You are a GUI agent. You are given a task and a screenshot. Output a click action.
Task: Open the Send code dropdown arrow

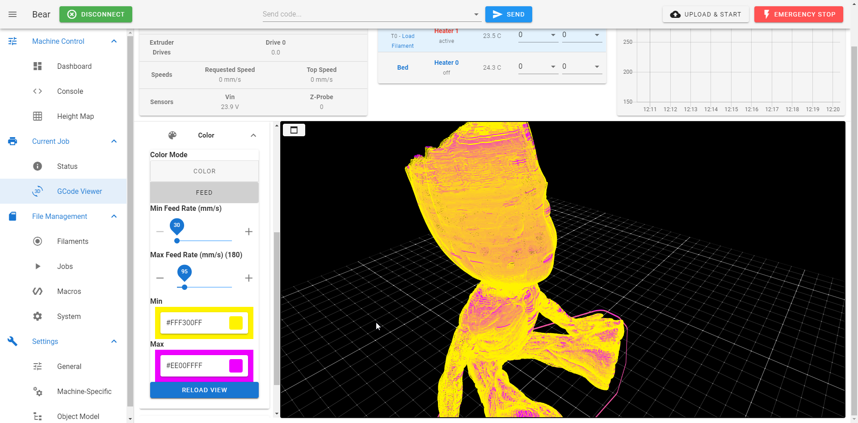(476, 14)
